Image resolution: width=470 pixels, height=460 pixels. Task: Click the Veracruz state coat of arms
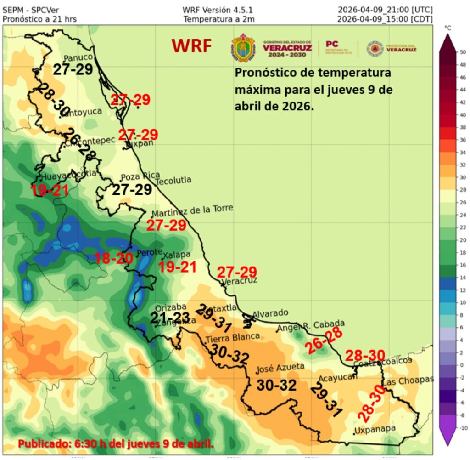click(243, 48)
